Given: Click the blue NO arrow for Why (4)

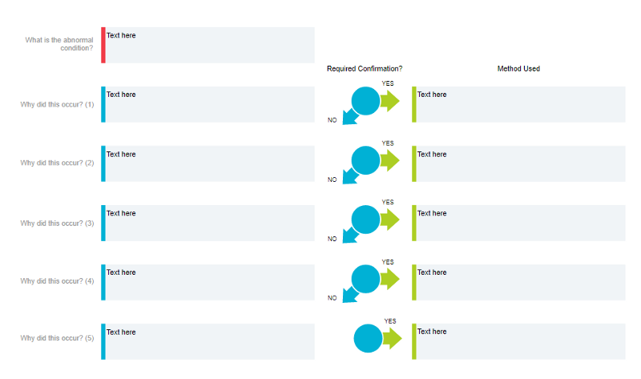Looking at the screenshot, I should [x=349, y=296].
